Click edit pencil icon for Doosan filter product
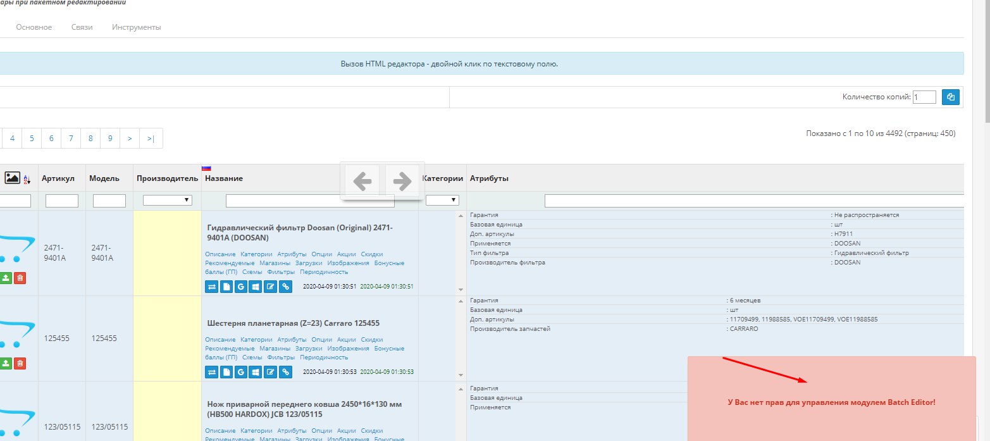Screen dimensions: 990x441 [x=271, y=287]
